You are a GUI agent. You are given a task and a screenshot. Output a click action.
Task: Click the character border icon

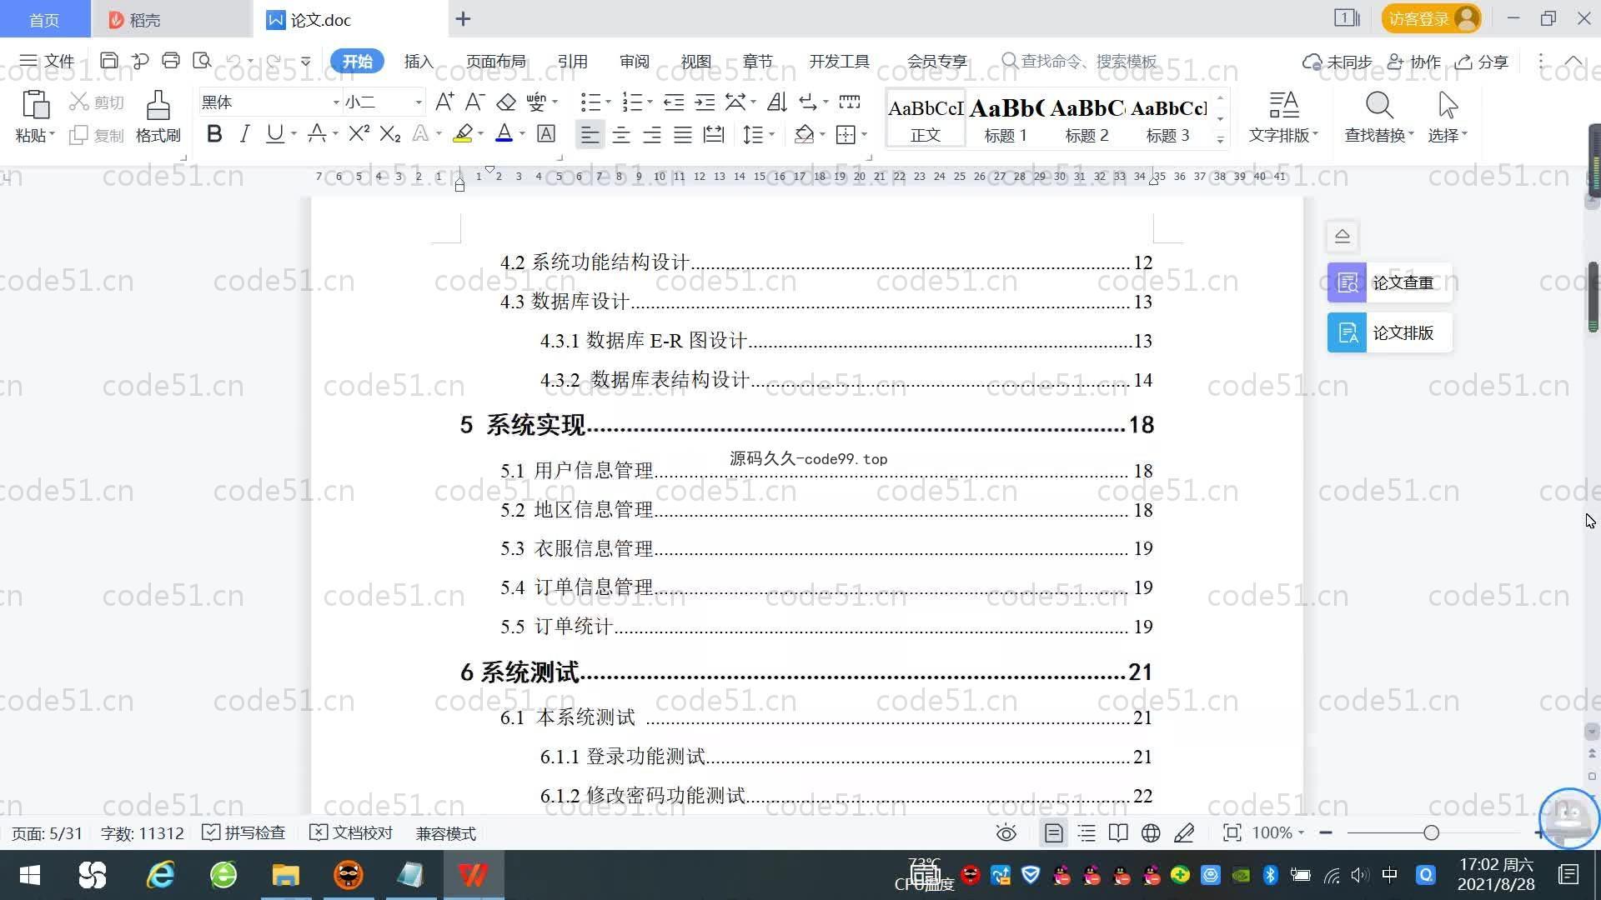pos(546,134)
